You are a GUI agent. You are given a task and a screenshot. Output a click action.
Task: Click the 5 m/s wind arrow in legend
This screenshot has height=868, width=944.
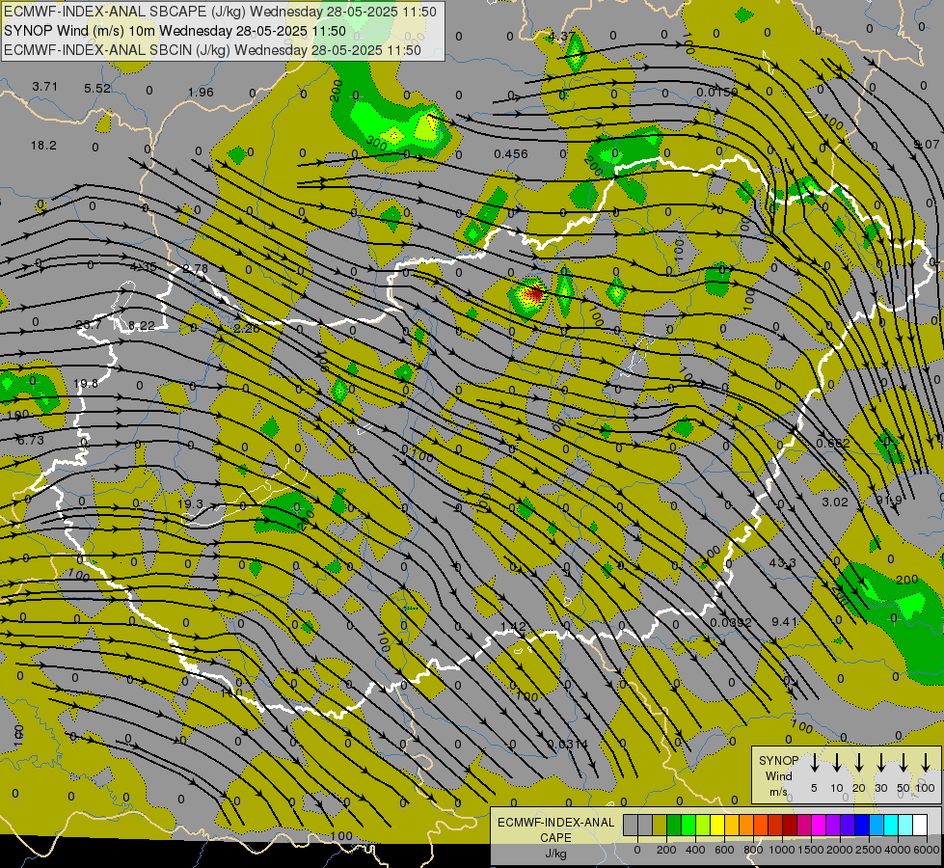814,762
